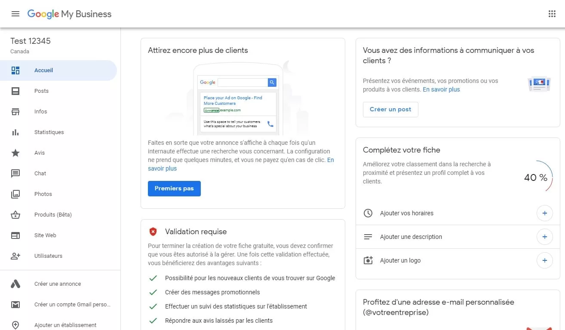Open En savoir plus link about posts
Screen dimensions: 565x330
click(441, 89)
